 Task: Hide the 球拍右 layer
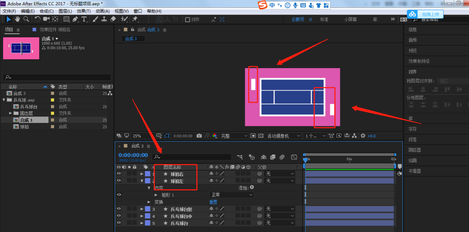click(x=119, y=174)
